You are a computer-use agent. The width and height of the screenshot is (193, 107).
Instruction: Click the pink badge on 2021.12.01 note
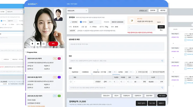click(x=59, y=59)
